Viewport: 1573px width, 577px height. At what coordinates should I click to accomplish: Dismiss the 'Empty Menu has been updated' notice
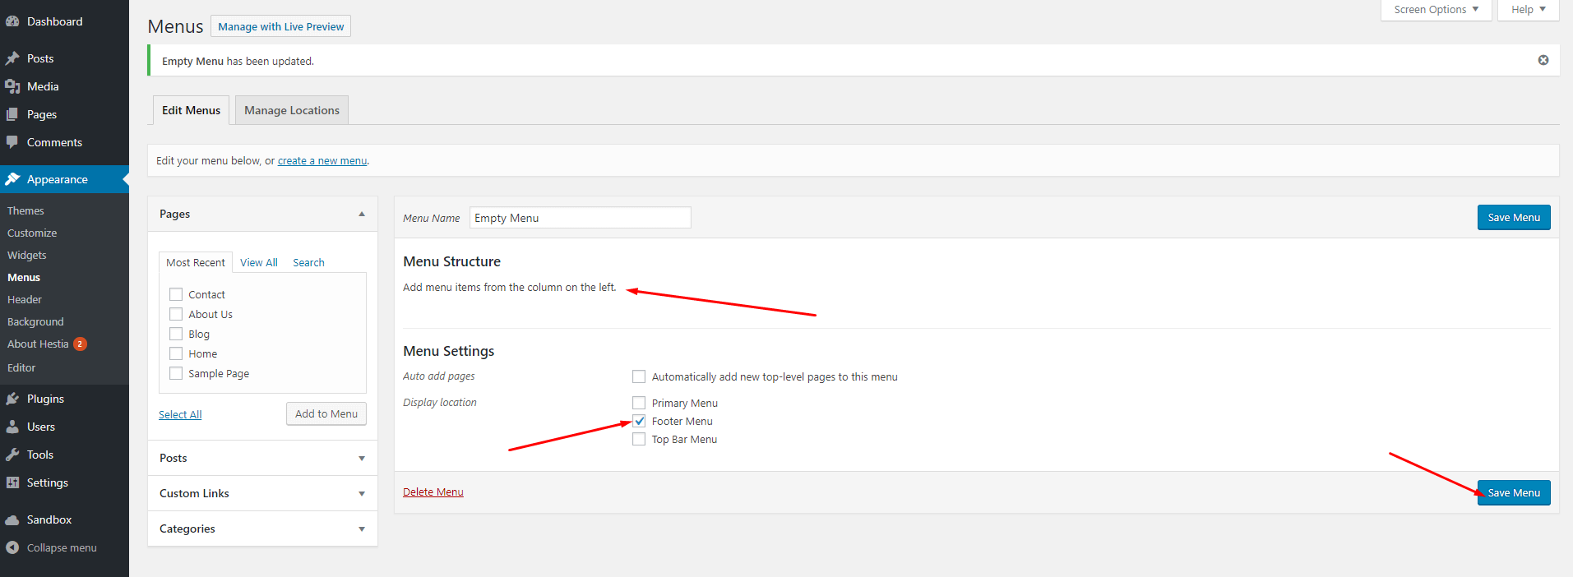[1543, 60]
